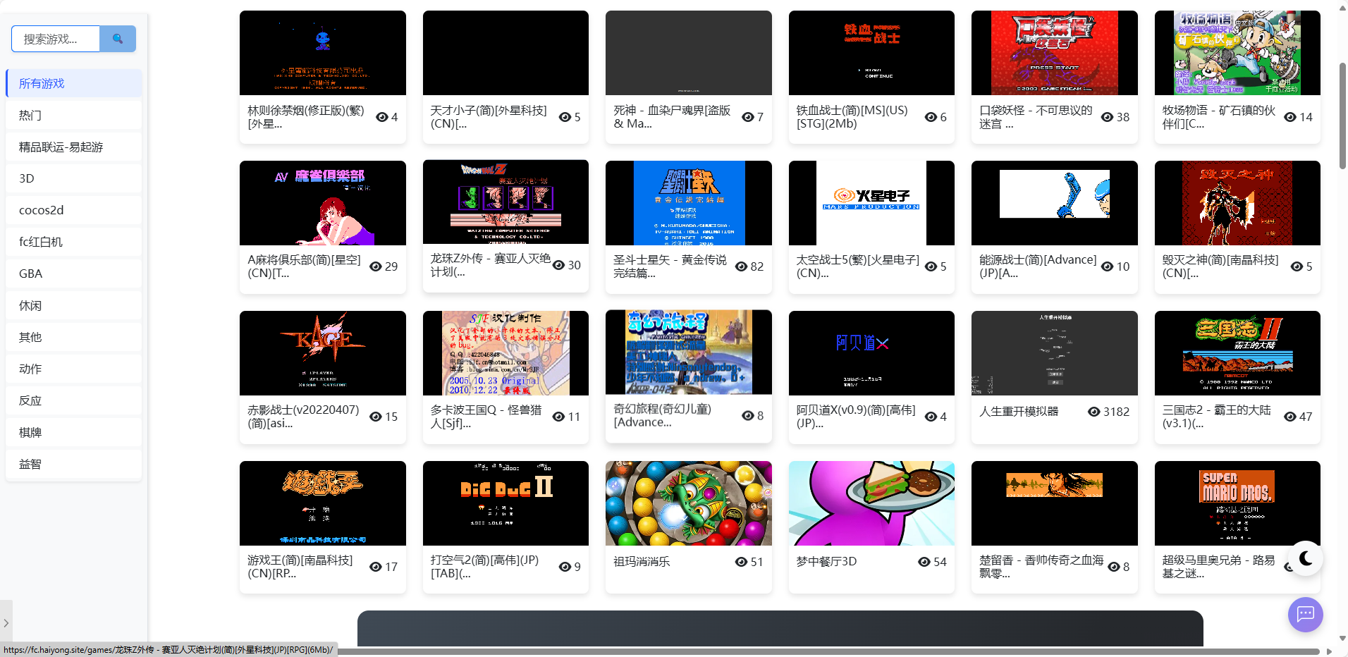Click the horizontal scrollbar at the bottom
The width and height of the screenshot is (1348, 657).
(x=827, y=651)
